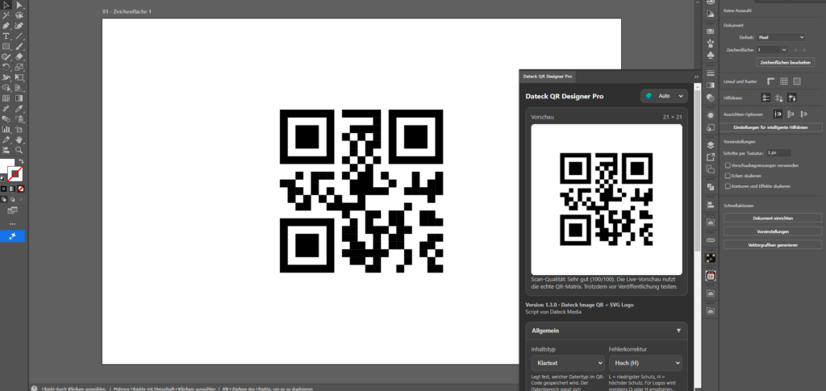The width and height of the screenshot is (826, 391).
Task: Select the Zoom magnifier tool
Action: pyautogui.click(x=19, y=151)
